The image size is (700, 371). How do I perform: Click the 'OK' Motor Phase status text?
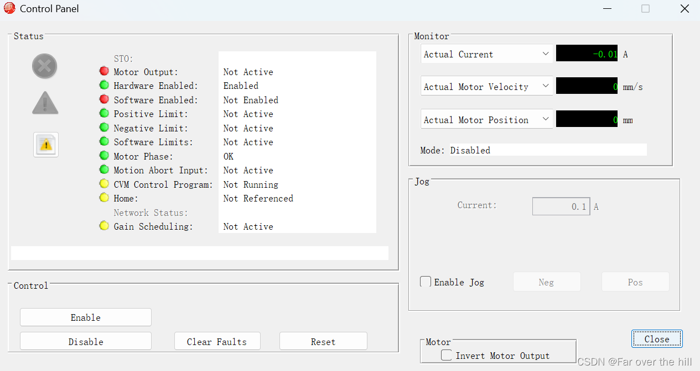point(229,156)
